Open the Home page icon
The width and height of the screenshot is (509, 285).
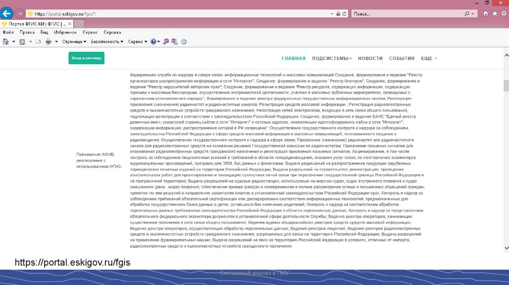click(486, 14)
